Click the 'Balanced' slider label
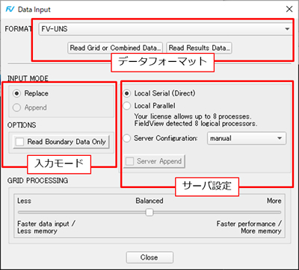This screenshot has width=299, height=270. tap(149, 201)
